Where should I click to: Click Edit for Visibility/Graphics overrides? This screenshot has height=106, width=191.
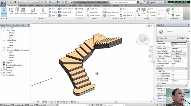(178, 54)
